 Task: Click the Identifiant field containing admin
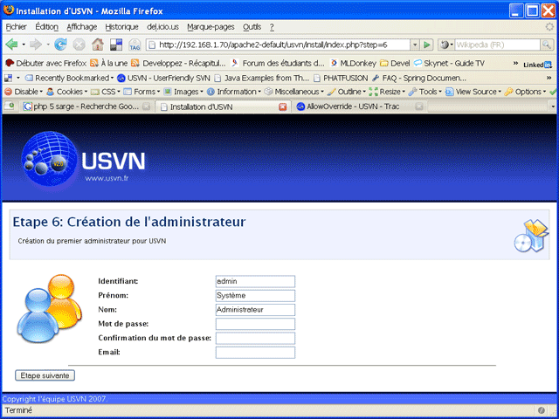[255, 281]
